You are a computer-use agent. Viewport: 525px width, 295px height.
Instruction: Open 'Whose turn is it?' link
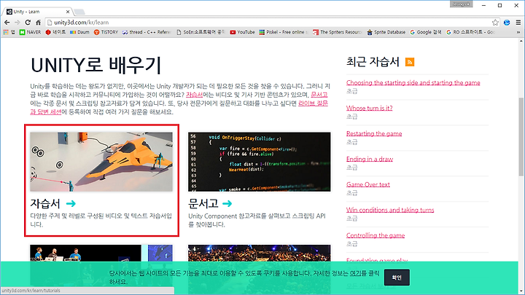pos(369,108)
